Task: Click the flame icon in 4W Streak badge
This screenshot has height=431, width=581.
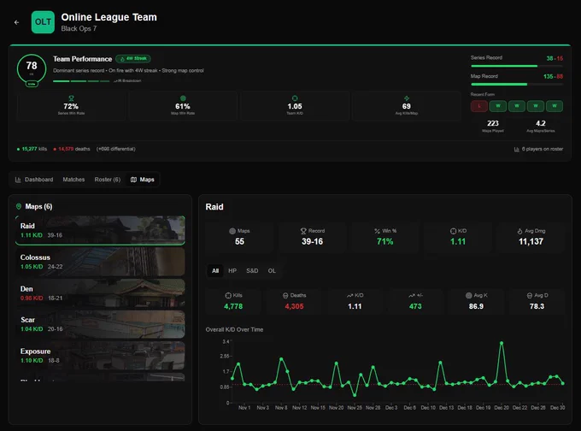Action: (122, 59)
